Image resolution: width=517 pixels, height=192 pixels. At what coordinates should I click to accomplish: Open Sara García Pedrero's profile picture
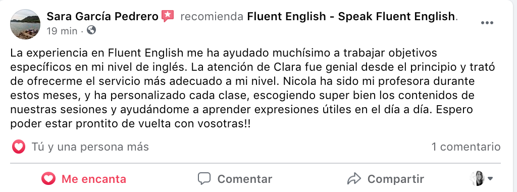click(x=25, y=24)
